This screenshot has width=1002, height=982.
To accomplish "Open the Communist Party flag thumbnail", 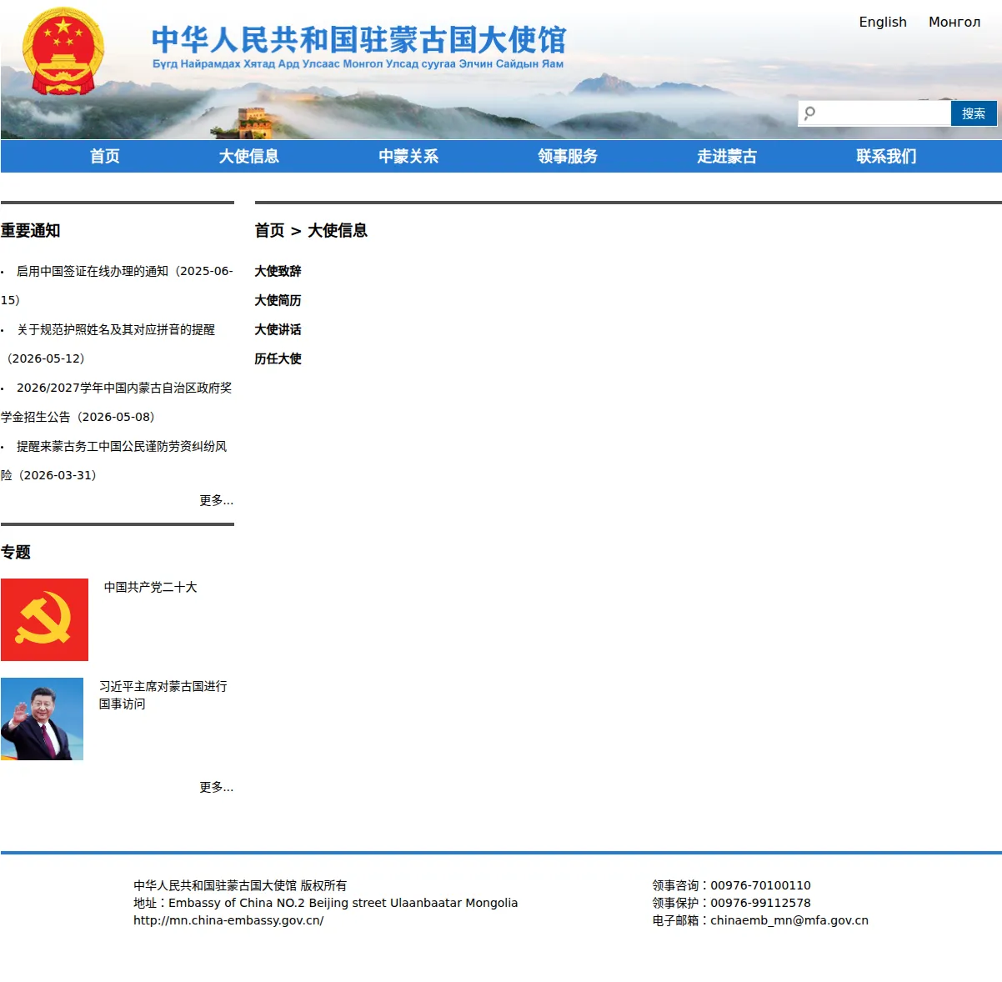I will coord(44,619).
